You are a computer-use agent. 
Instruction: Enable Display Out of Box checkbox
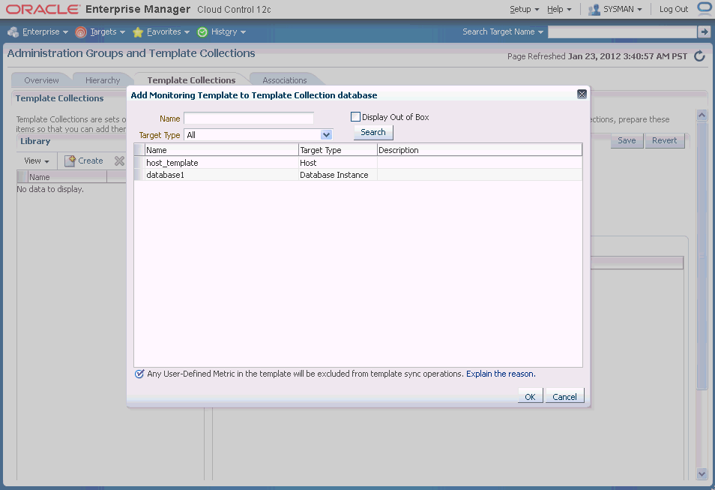[x=356, y=117]
